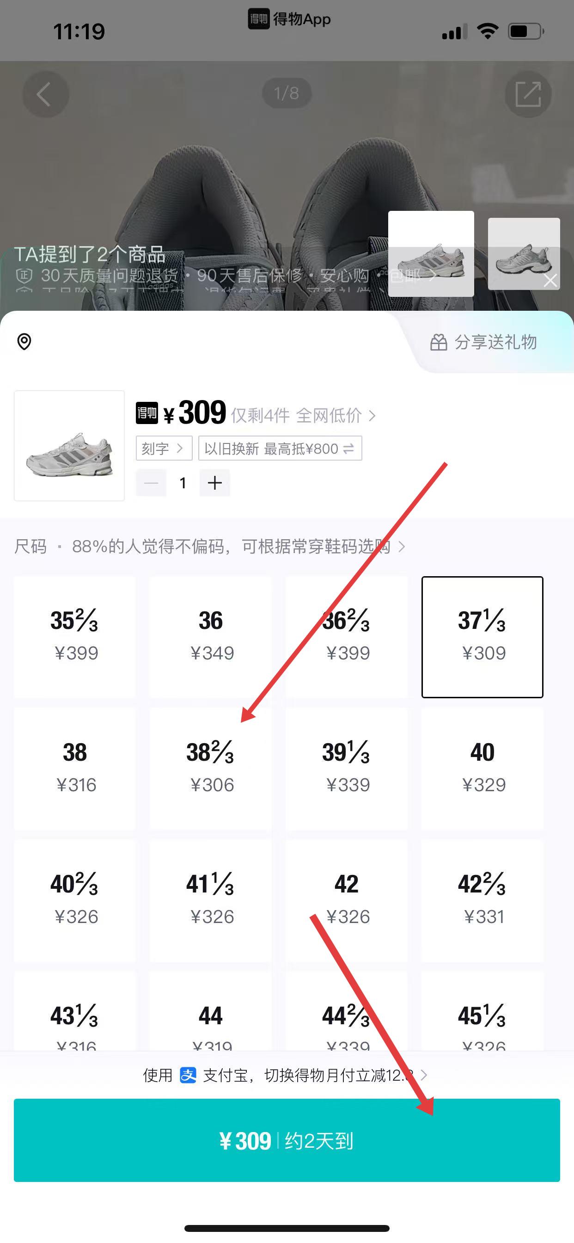This screenshot has width=574, height=1243.
Task: Decrease quantity with the minus button
Action: pyautogui.click(x=151, y=482)
